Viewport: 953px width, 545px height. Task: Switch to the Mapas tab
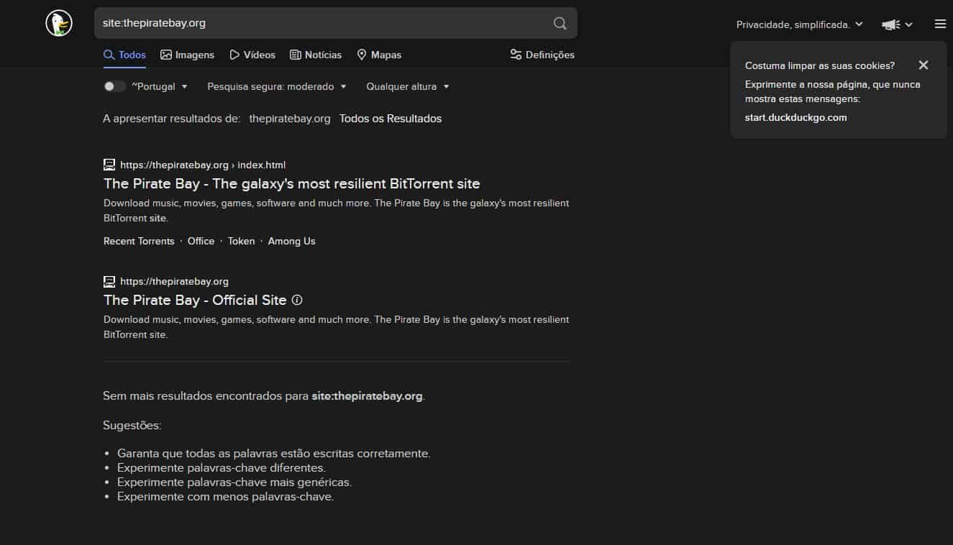(x=379, y=55)
